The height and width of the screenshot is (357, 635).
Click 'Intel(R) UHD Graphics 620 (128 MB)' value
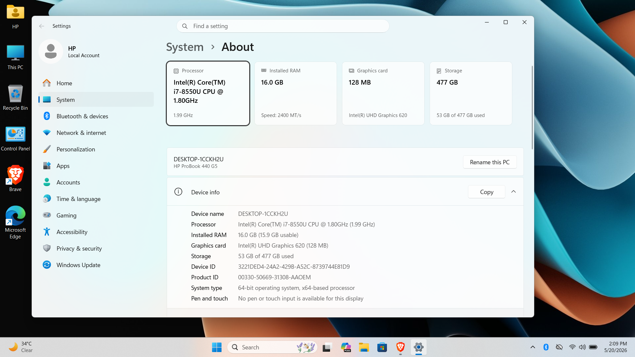pyautogui.click(x=283, y=246)
